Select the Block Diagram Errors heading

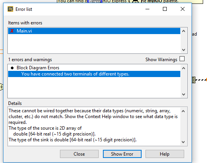[38, 68]
